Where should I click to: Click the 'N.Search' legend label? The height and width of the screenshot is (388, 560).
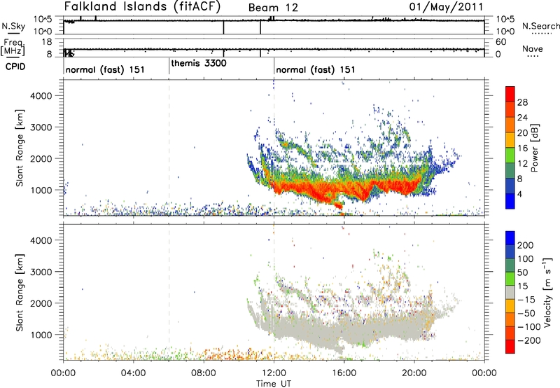tap(540, 26)
